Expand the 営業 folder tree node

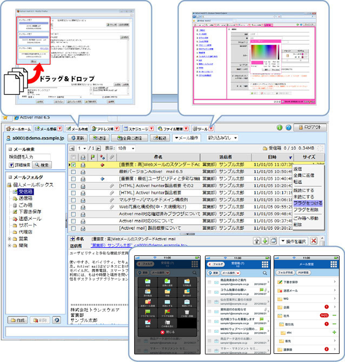click(9, 239)
